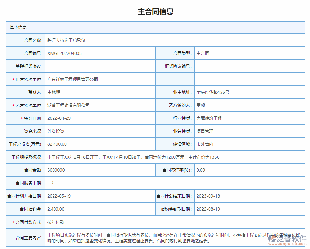Click 乙方签约单位 泛普工程建设有限公司
Screen dimensions: 310x249
click(69, 105)
